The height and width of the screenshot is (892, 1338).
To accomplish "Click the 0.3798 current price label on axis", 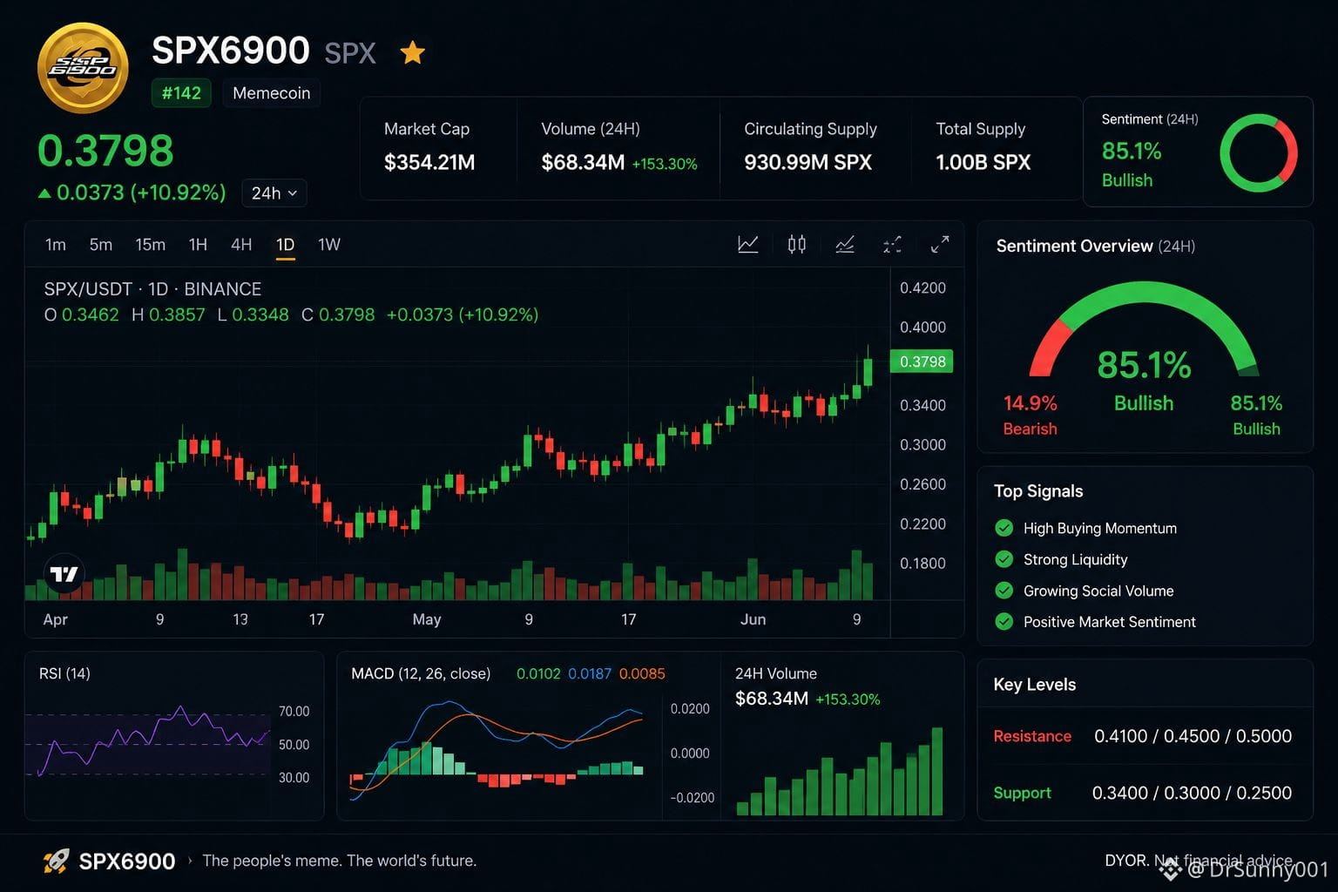I will 922,362.
